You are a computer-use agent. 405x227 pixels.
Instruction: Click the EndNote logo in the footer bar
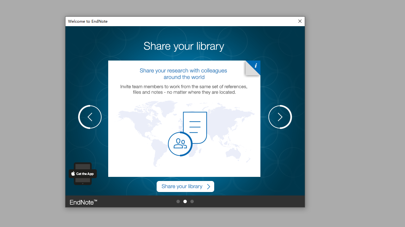(83, 202)
